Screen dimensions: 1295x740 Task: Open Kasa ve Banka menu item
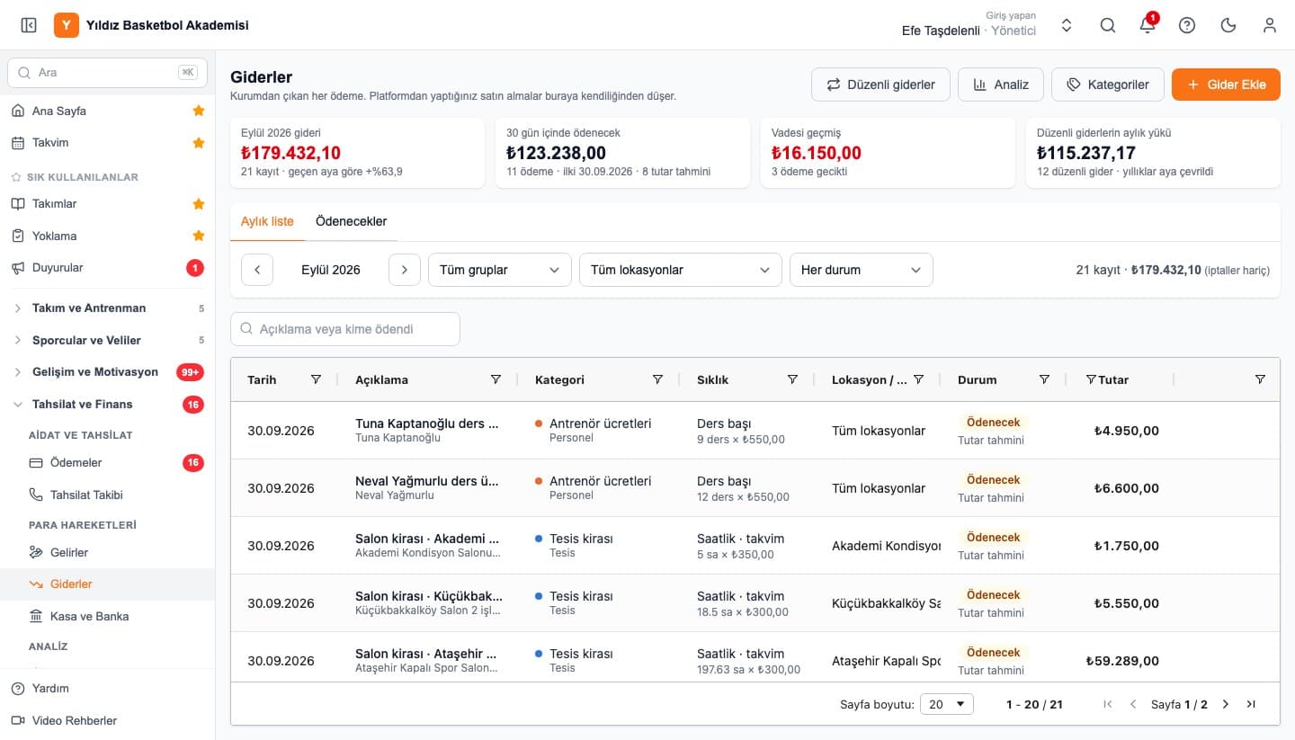pyautogui.click(x=108, y=616)
